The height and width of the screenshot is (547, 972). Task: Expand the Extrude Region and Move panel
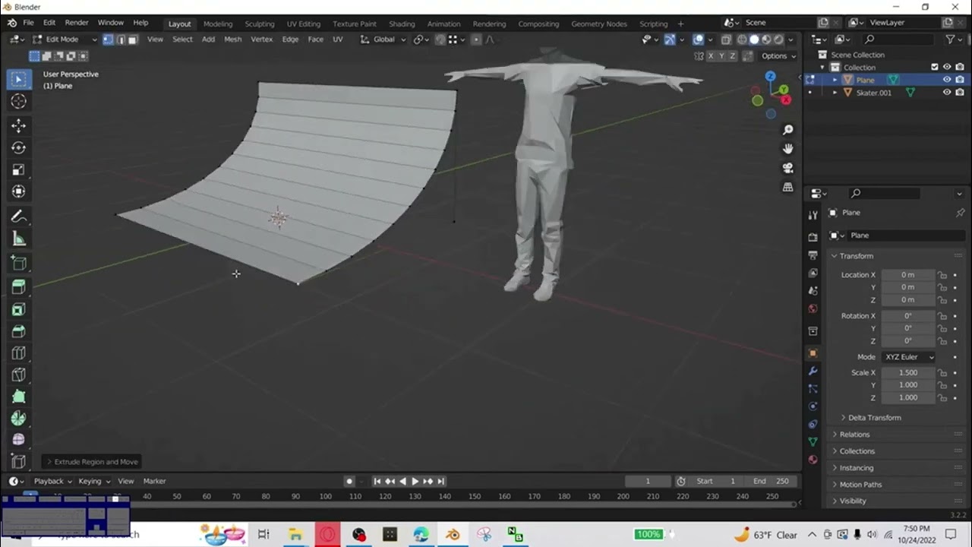click(x=92, y=462)
